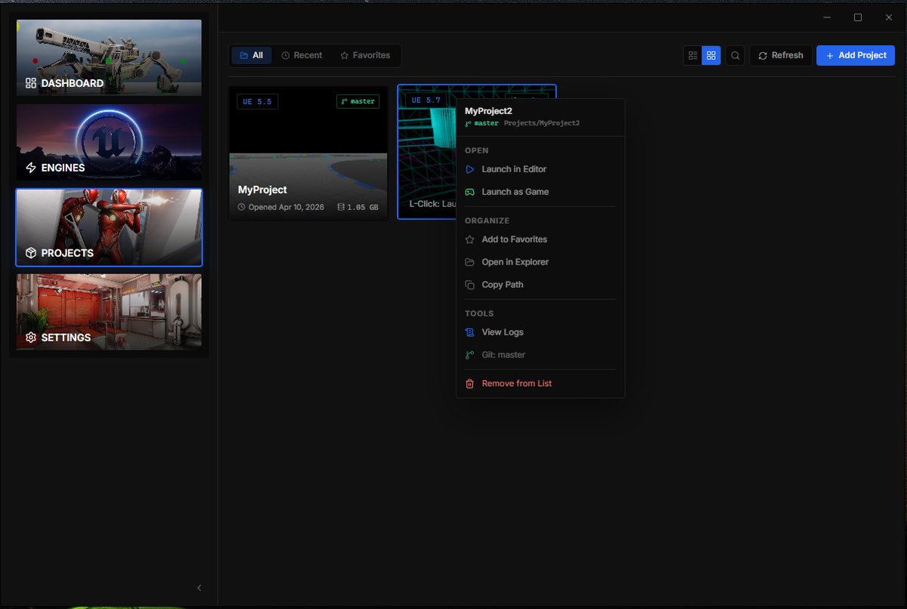Click the MyProject2 title in context menu
Viewport: 907px width, 609px height.
point(488,111)
